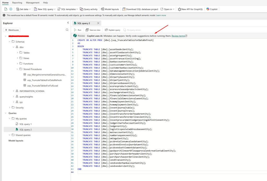This screenshot has height=181, width=267.
Task: Open the Get data dropdown arrow
Action: pyautogui.click(x=30, y=9)
